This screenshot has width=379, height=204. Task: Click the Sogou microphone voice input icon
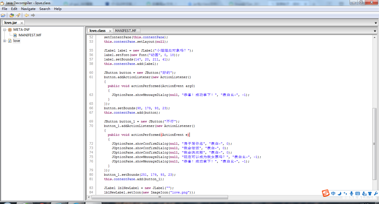tap(352, 193)
